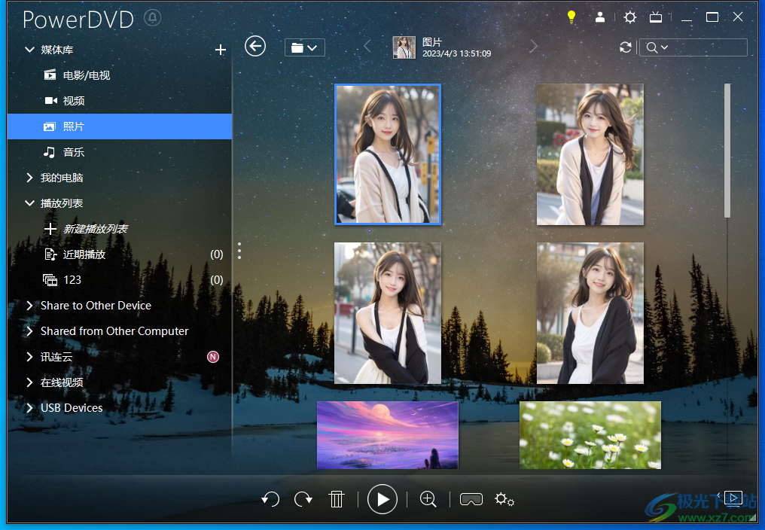This screenshot has width=765, height=530.
Task: Open the 123 playlist
Action: (x=120, y=280)
